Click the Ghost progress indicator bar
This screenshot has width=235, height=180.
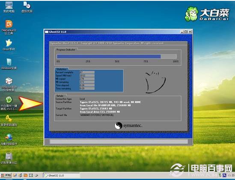[x=116, y=56]
